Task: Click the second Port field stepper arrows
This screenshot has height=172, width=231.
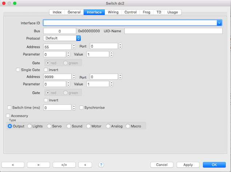Action: pyautogui.click(x=120, y=77)
